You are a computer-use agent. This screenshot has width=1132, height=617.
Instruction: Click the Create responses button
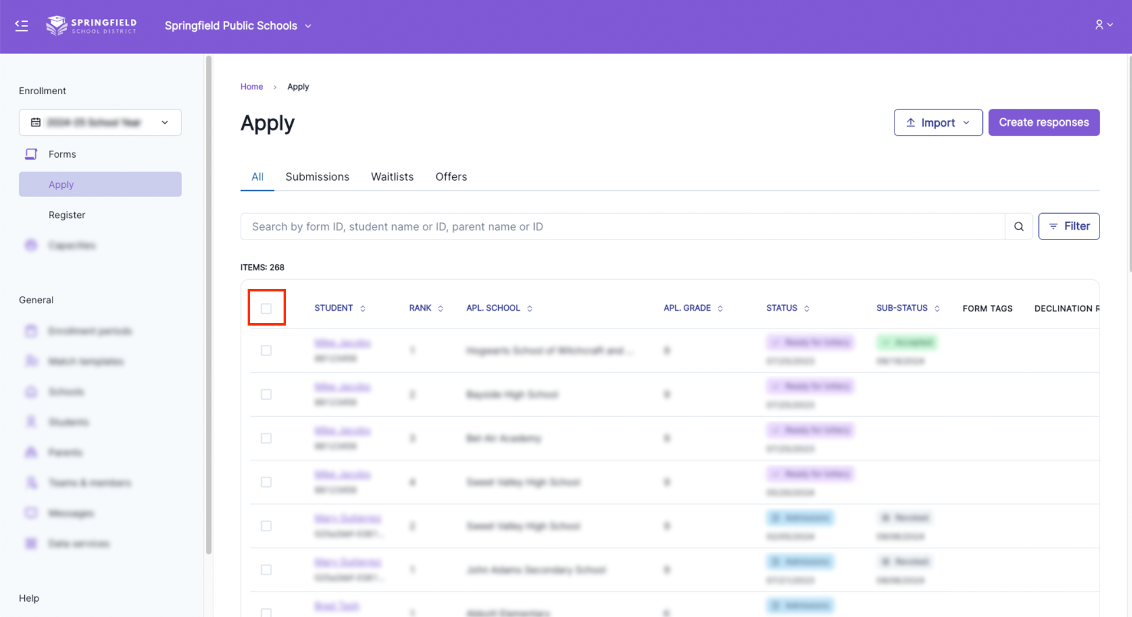click(1044, 122)
